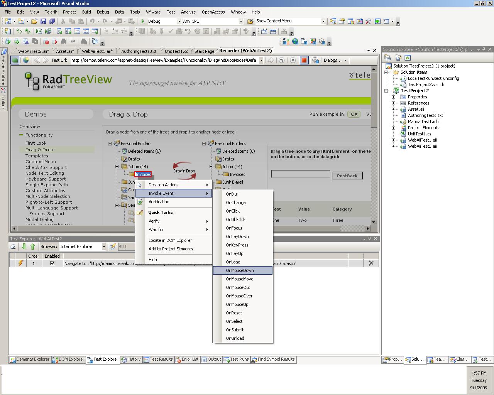Collapse the left Inbox (14) tree node
494x395 pixels.
(x=117, y=167)
